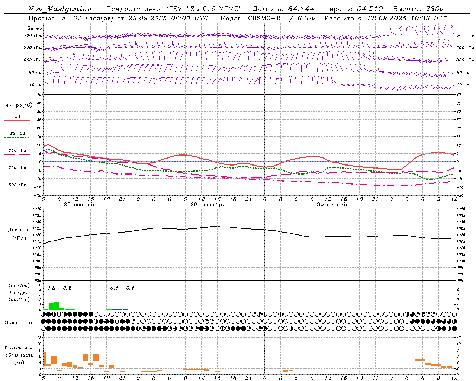Click the station name Nov_Maslyanino
Screen dimensions: 476x381
[x=60, y=9]
